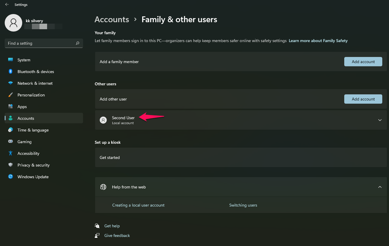The height and width of the screenshot is (246, 389).
Task: Open the Switching users help link
Action: click(x=243, y=205)
